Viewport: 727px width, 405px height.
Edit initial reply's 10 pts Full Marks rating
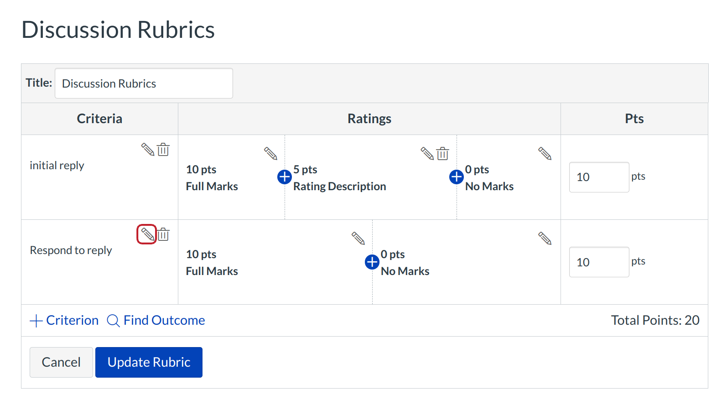pos(270,154)
